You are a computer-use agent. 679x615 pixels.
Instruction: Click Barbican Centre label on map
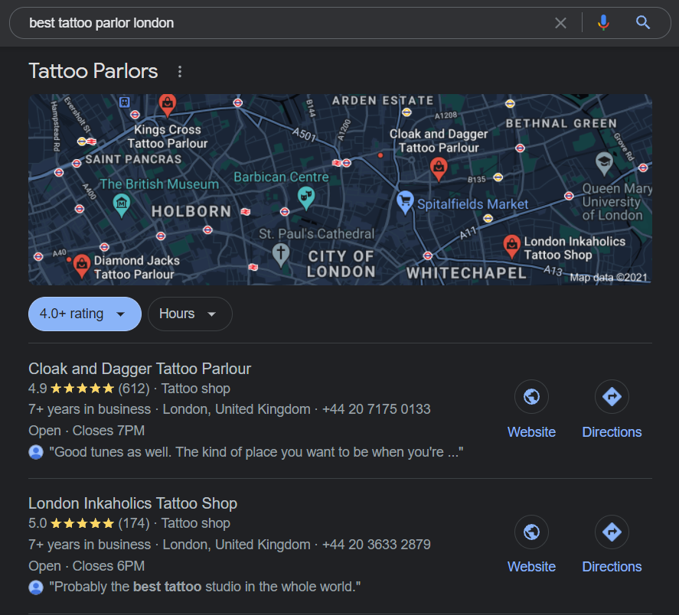[x=281, y=177]
